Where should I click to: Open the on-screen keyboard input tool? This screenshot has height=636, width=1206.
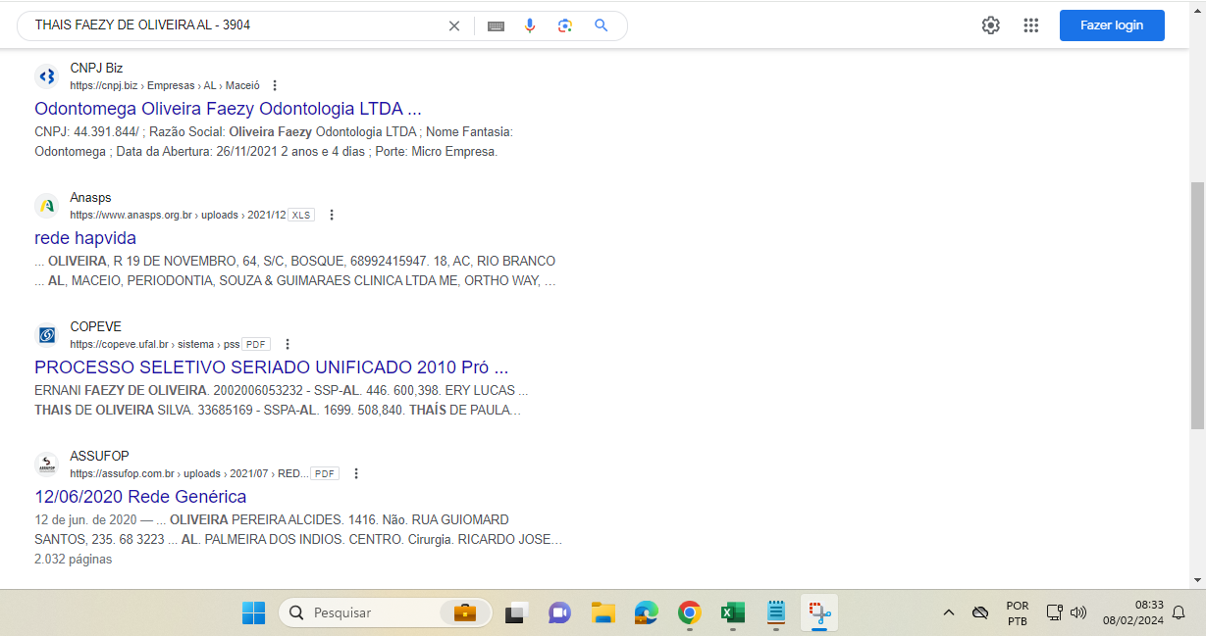(496, 26)
